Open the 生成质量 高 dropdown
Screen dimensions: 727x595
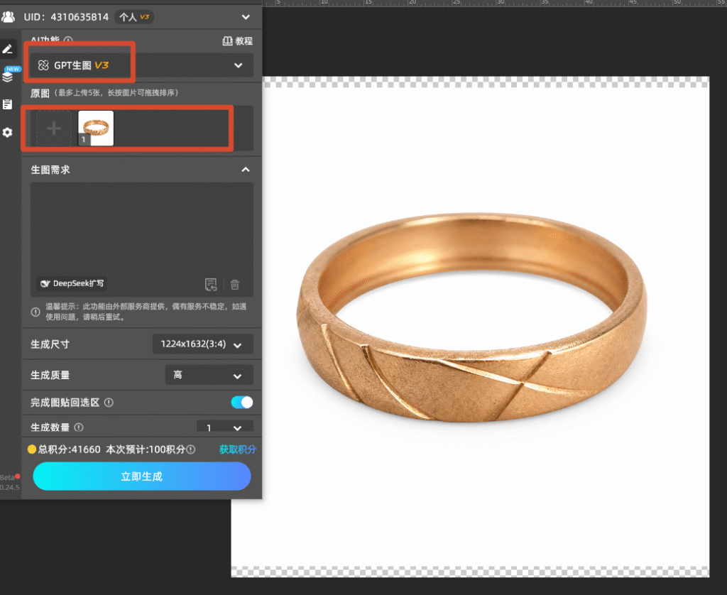coord(209,375)
